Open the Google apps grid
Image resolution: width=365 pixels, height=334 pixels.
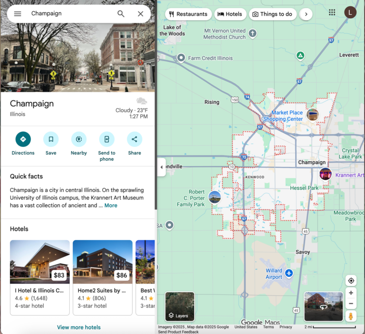click(332, 12)
